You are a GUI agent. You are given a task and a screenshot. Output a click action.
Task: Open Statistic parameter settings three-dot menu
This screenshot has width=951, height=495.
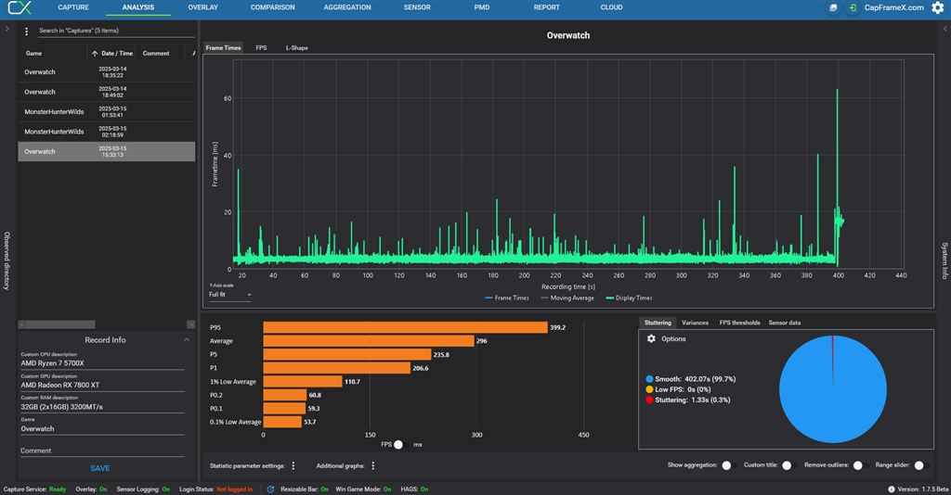293,466
